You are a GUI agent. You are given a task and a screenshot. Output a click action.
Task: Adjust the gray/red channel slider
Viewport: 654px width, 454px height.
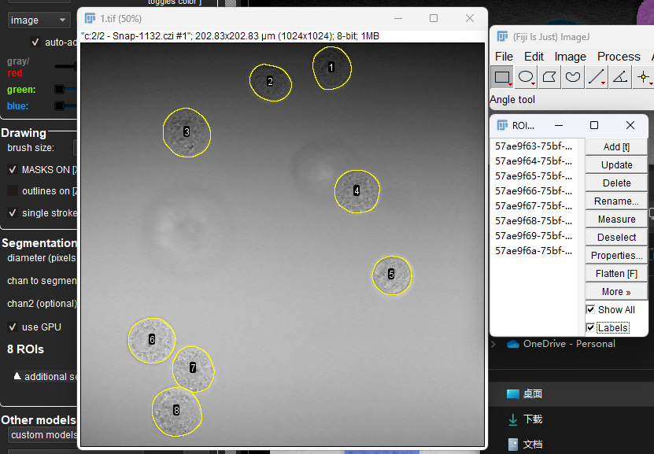[x=66, y=66]
